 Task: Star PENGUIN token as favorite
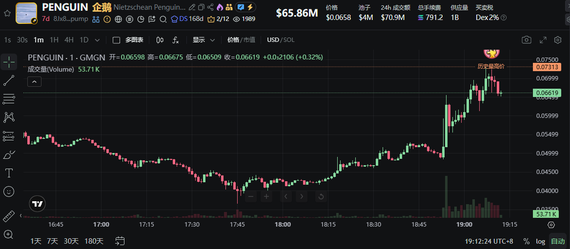click(x=7, y=14)
